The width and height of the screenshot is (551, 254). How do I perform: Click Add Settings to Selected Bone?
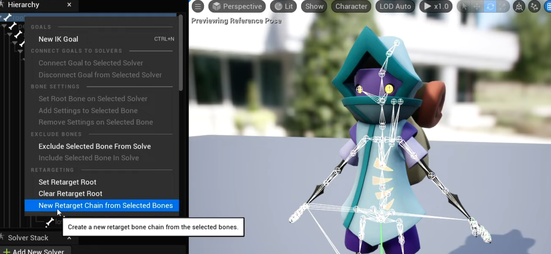tap(102, 110)
